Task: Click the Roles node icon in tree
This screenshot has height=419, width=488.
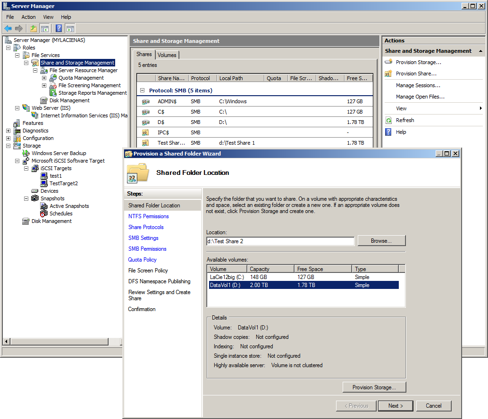Action: pos(17,48)
